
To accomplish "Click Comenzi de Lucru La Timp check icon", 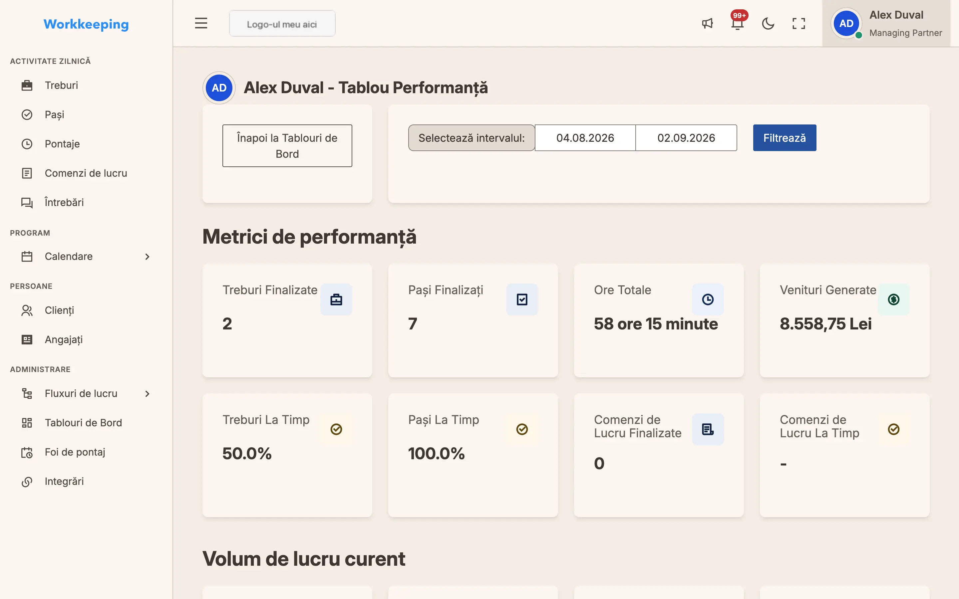I will [x=894, y=429].
